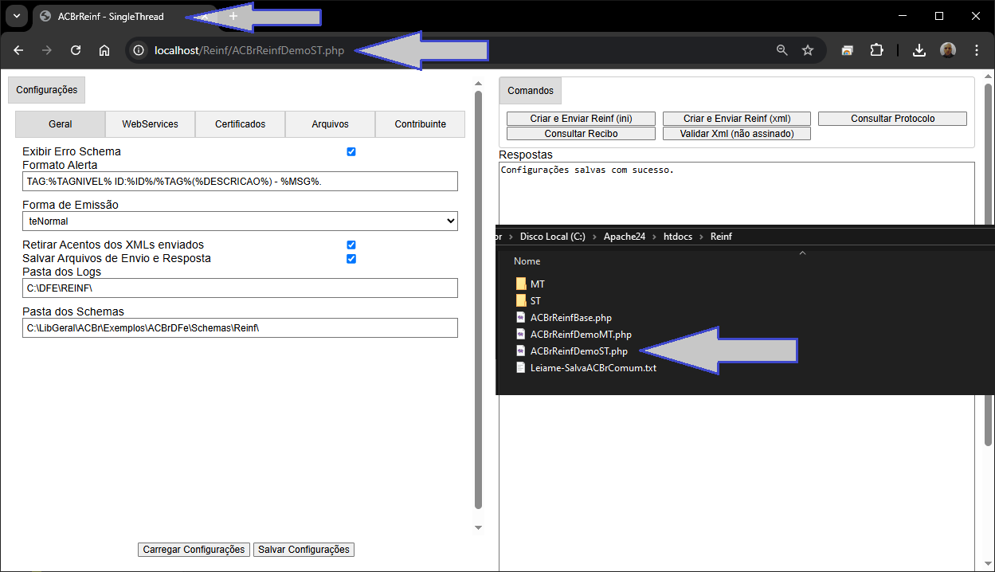Viewport: 995px width, 572px height.
Task: Click scroll-down arrow of settings panel scrollbar
Action: pyautogui.click(x=479, y=527)
